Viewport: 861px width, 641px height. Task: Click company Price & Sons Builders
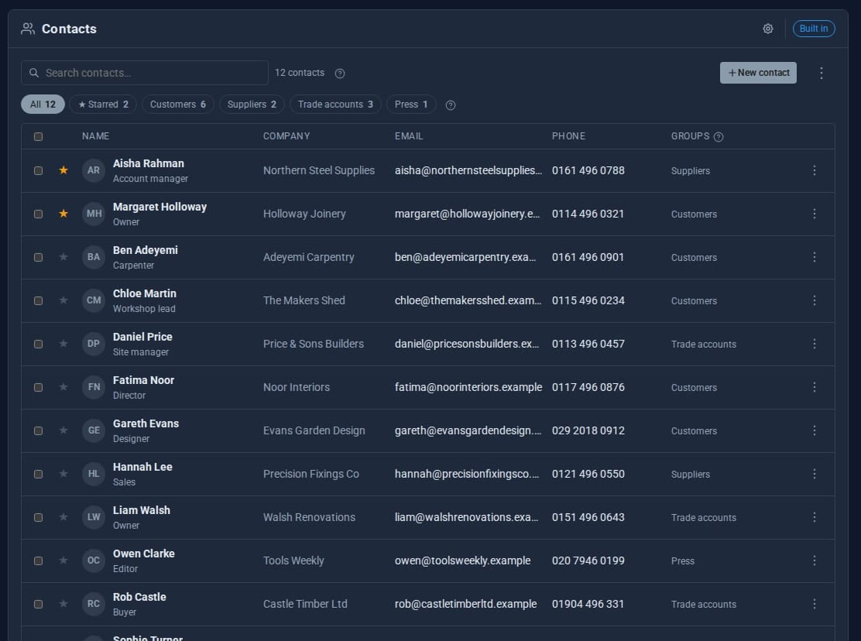(x=314, y=344)
